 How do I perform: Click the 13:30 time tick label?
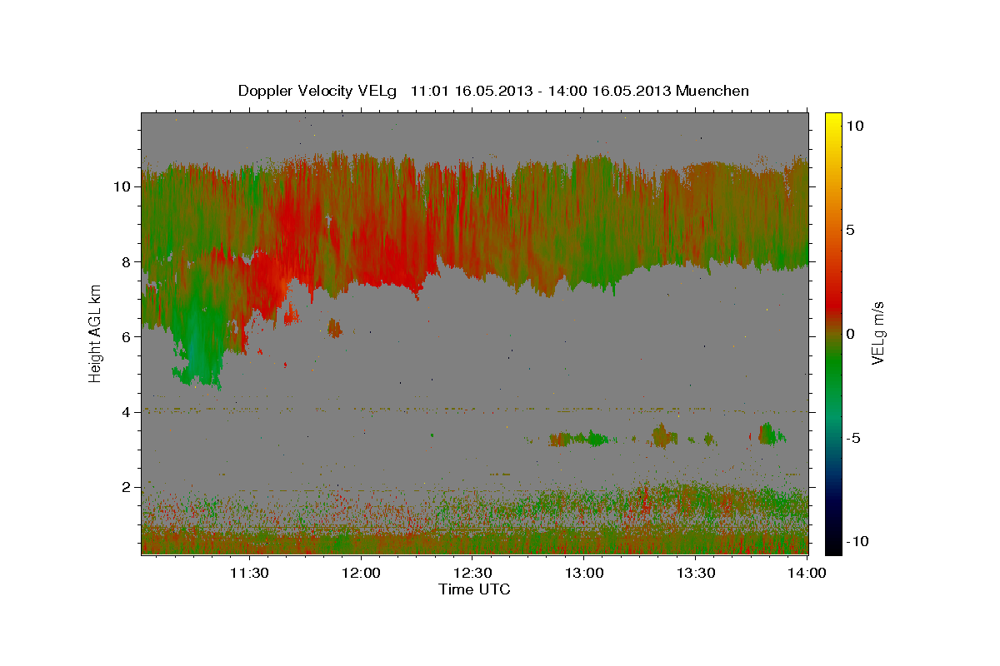[x=696, y=573]
